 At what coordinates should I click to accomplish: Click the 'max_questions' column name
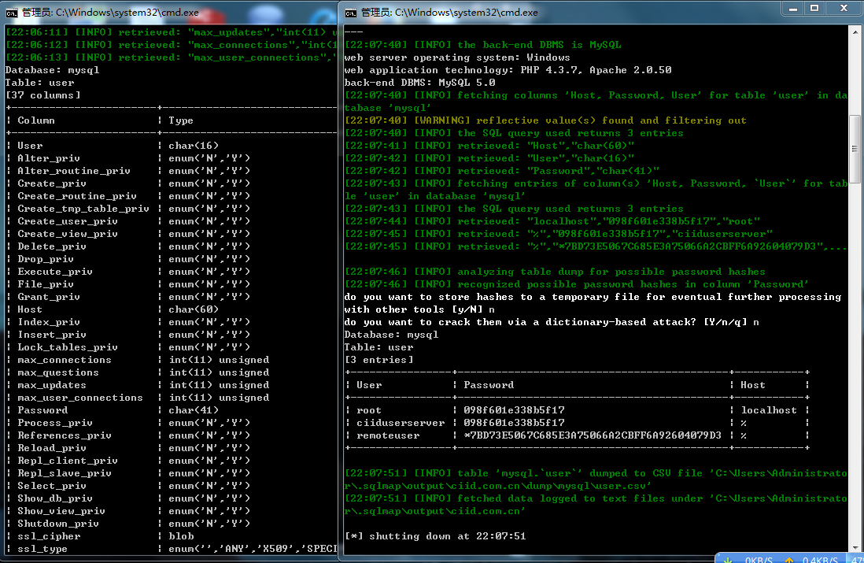58,372
